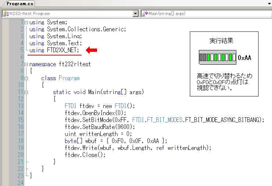
Task: Collapse the using directives block at line 1
Action: tap(26, 22)
